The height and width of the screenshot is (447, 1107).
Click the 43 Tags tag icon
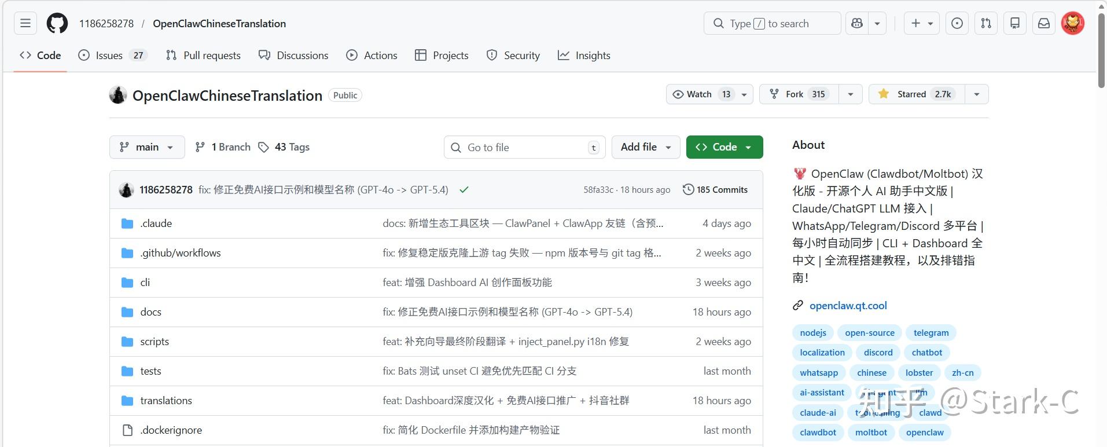pyautogui.click(x=263, y=147)
